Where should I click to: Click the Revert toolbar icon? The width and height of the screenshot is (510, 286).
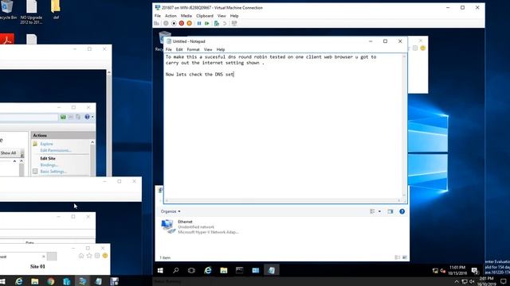click(225, 23)
